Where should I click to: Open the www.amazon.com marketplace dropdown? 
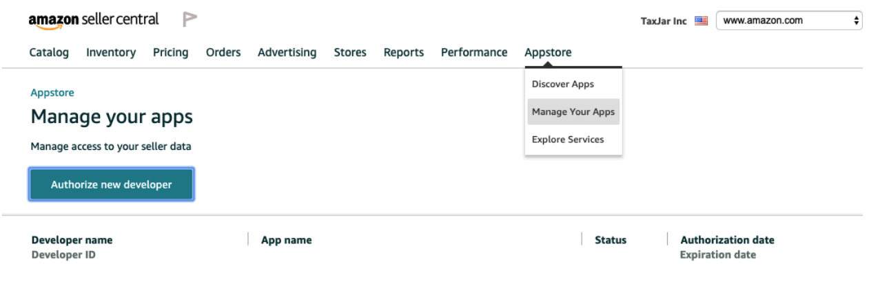point(790,21)
